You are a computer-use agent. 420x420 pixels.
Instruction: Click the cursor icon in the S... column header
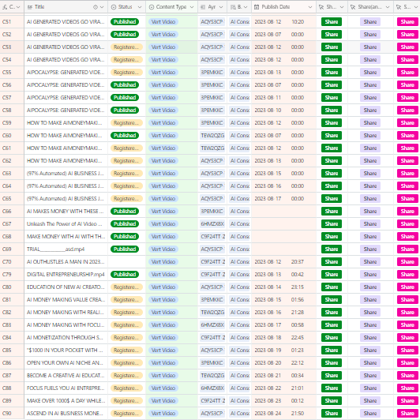pyautogui.click(x=399, y=7)
